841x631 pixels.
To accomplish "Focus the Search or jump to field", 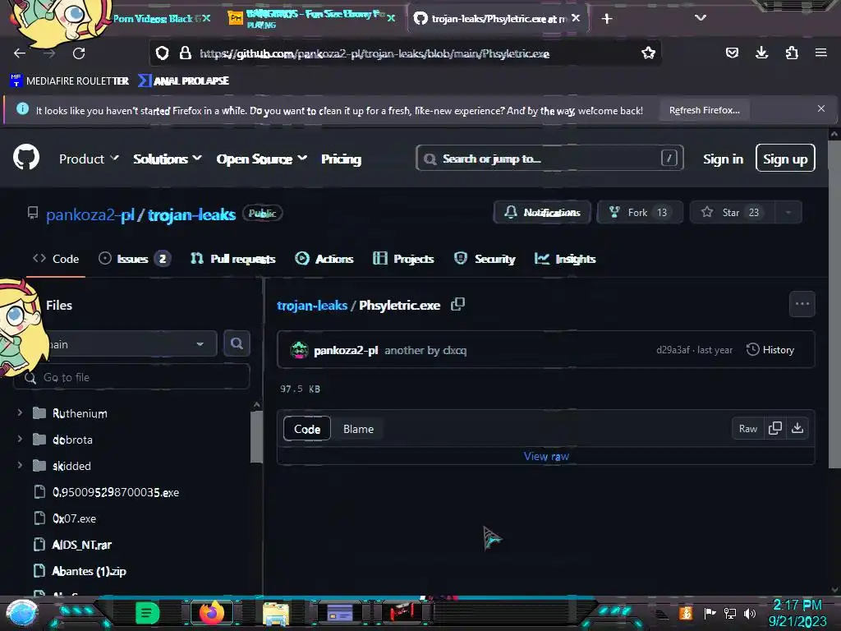I will (x=549, y=159).
